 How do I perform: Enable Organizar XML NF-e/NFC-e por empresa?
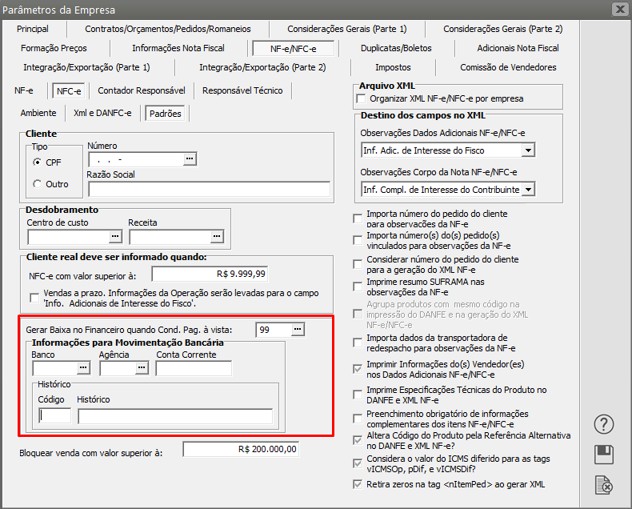pos(360,98)
